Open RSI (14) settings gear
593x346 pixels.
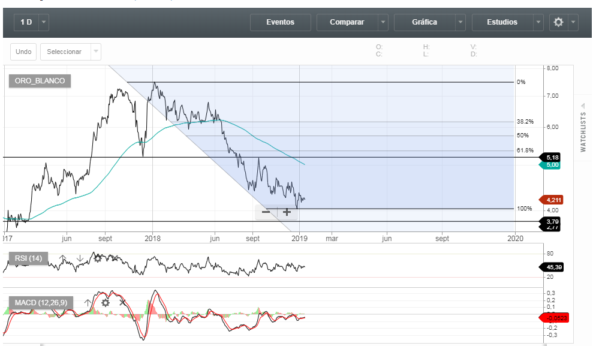click(x=98, y=258)
